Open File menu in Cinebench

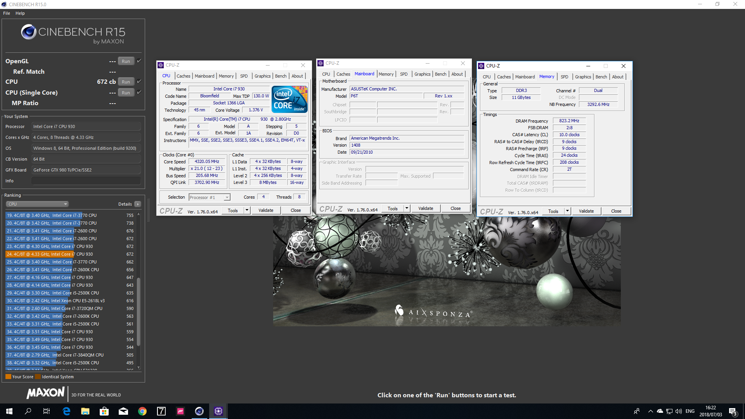pos(7,13)
